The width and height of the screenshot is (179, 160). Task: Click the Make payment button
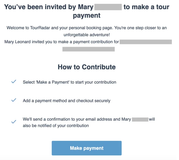(86, 148)
